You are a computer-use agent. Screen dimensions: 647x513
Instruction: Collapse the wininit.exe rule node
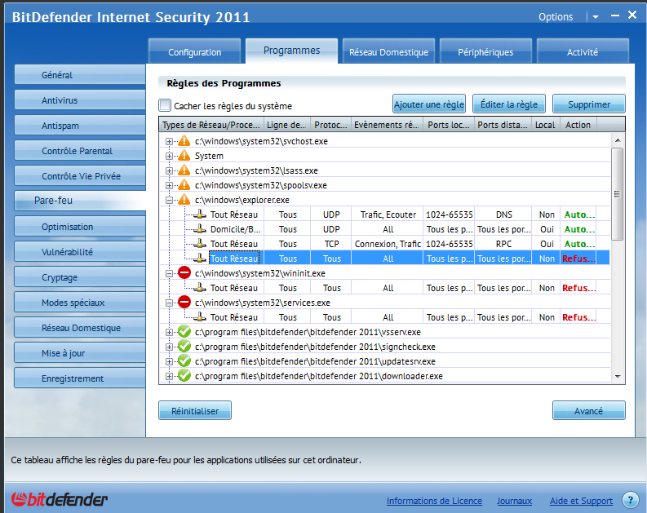pyautogui.click(x=169, y=273)
